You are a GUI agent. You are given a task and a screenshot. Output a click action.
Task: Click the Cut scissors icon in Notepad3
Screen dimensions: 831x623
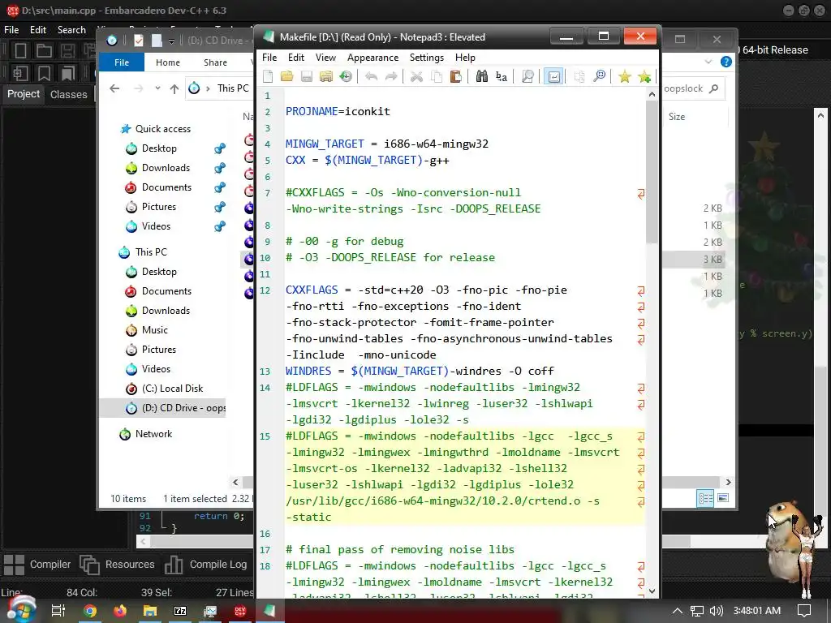coord(416,77)
